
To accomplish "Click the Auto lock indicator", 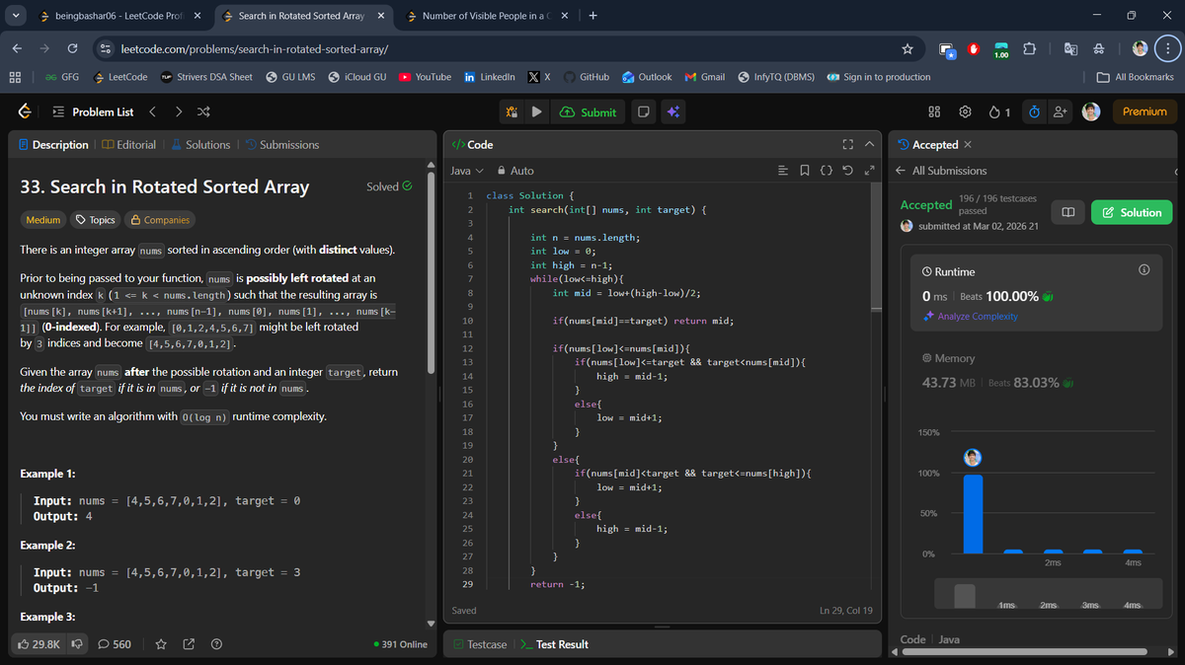I will [515, 171].
